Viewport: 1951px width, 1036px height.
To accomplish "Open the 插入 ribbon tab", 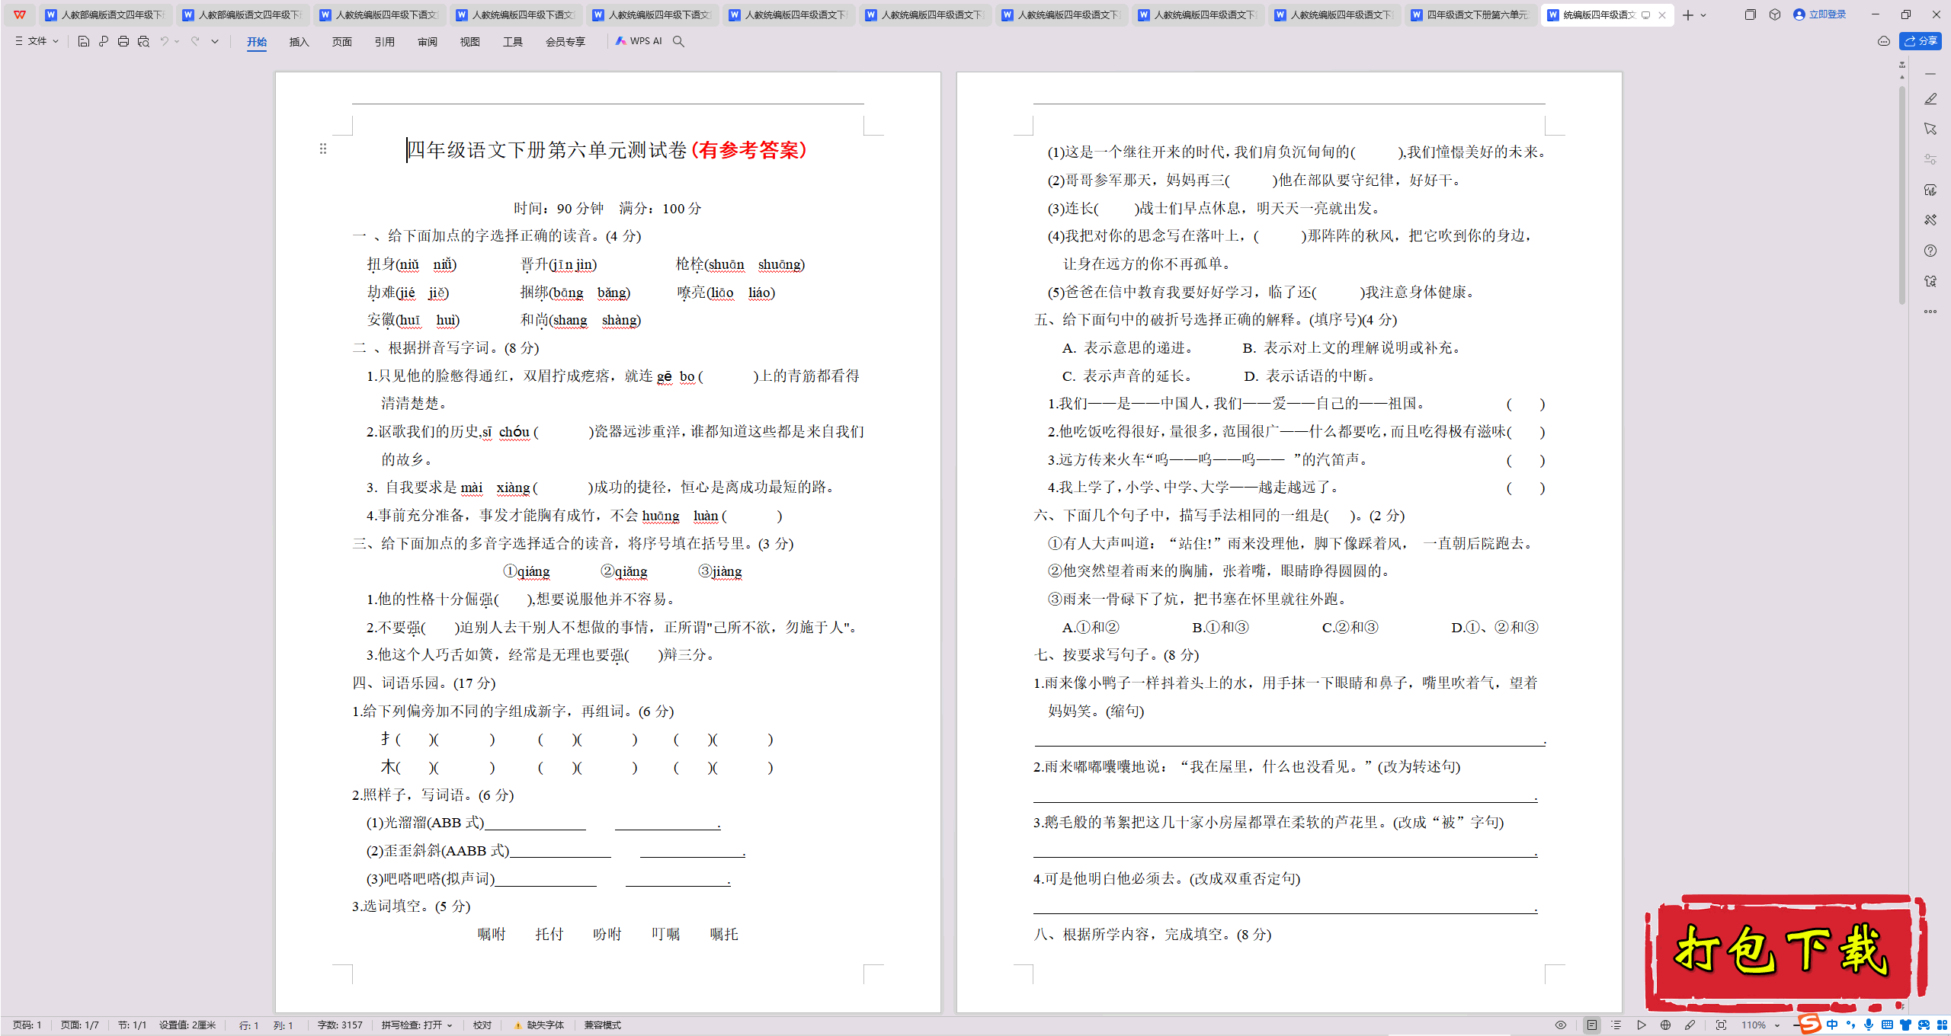I will tap(300, 42).
